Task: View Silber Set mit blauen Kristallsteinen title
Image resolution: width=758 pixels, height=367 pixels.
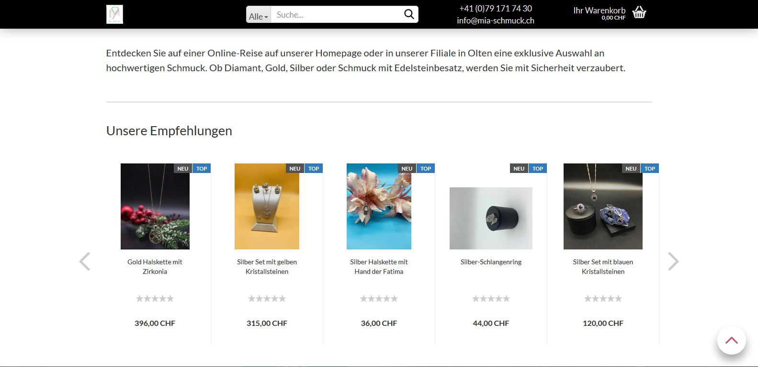Action: coord(603,267)
